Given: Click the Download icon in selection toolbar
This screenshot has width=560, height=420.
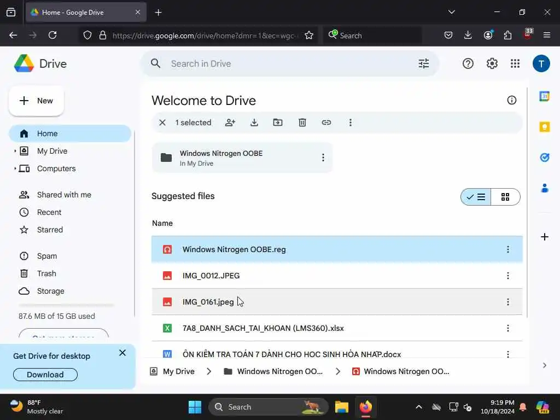Looking at the screenshot, I should click(x=254, y=122).
